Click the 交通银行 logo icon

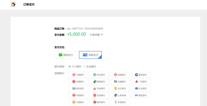click(x=115, y=82)
